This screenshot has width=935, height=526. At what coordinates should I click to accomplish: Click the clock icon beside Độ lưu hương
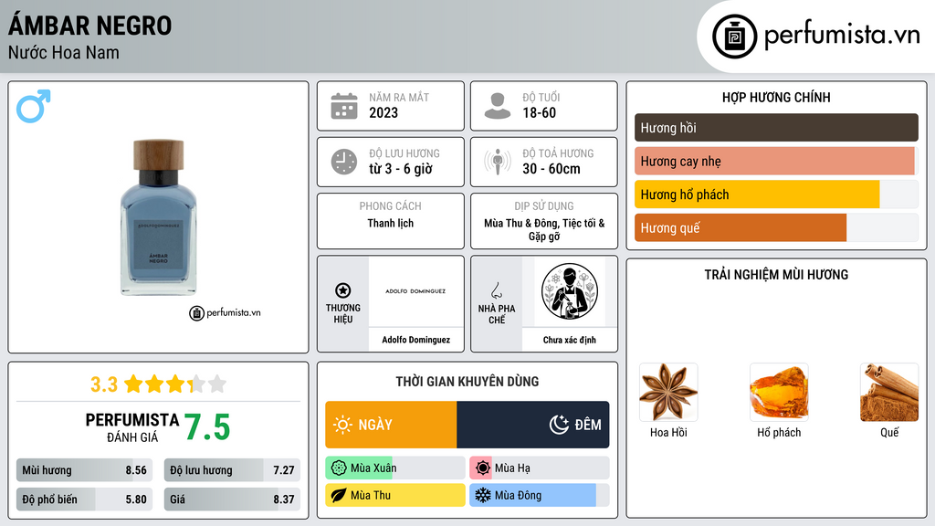(x=344, y=162)
